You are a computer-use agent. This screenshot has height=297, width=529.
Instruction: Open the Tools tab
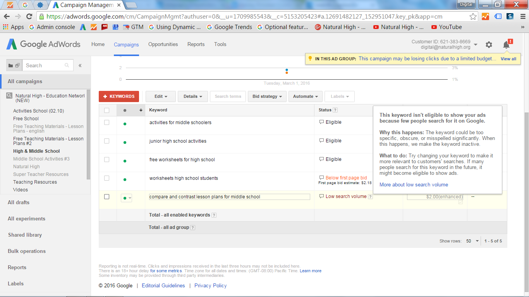coord(220,44)
